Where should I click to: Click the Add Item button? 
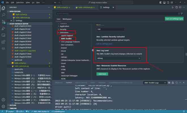click(102, 74)
